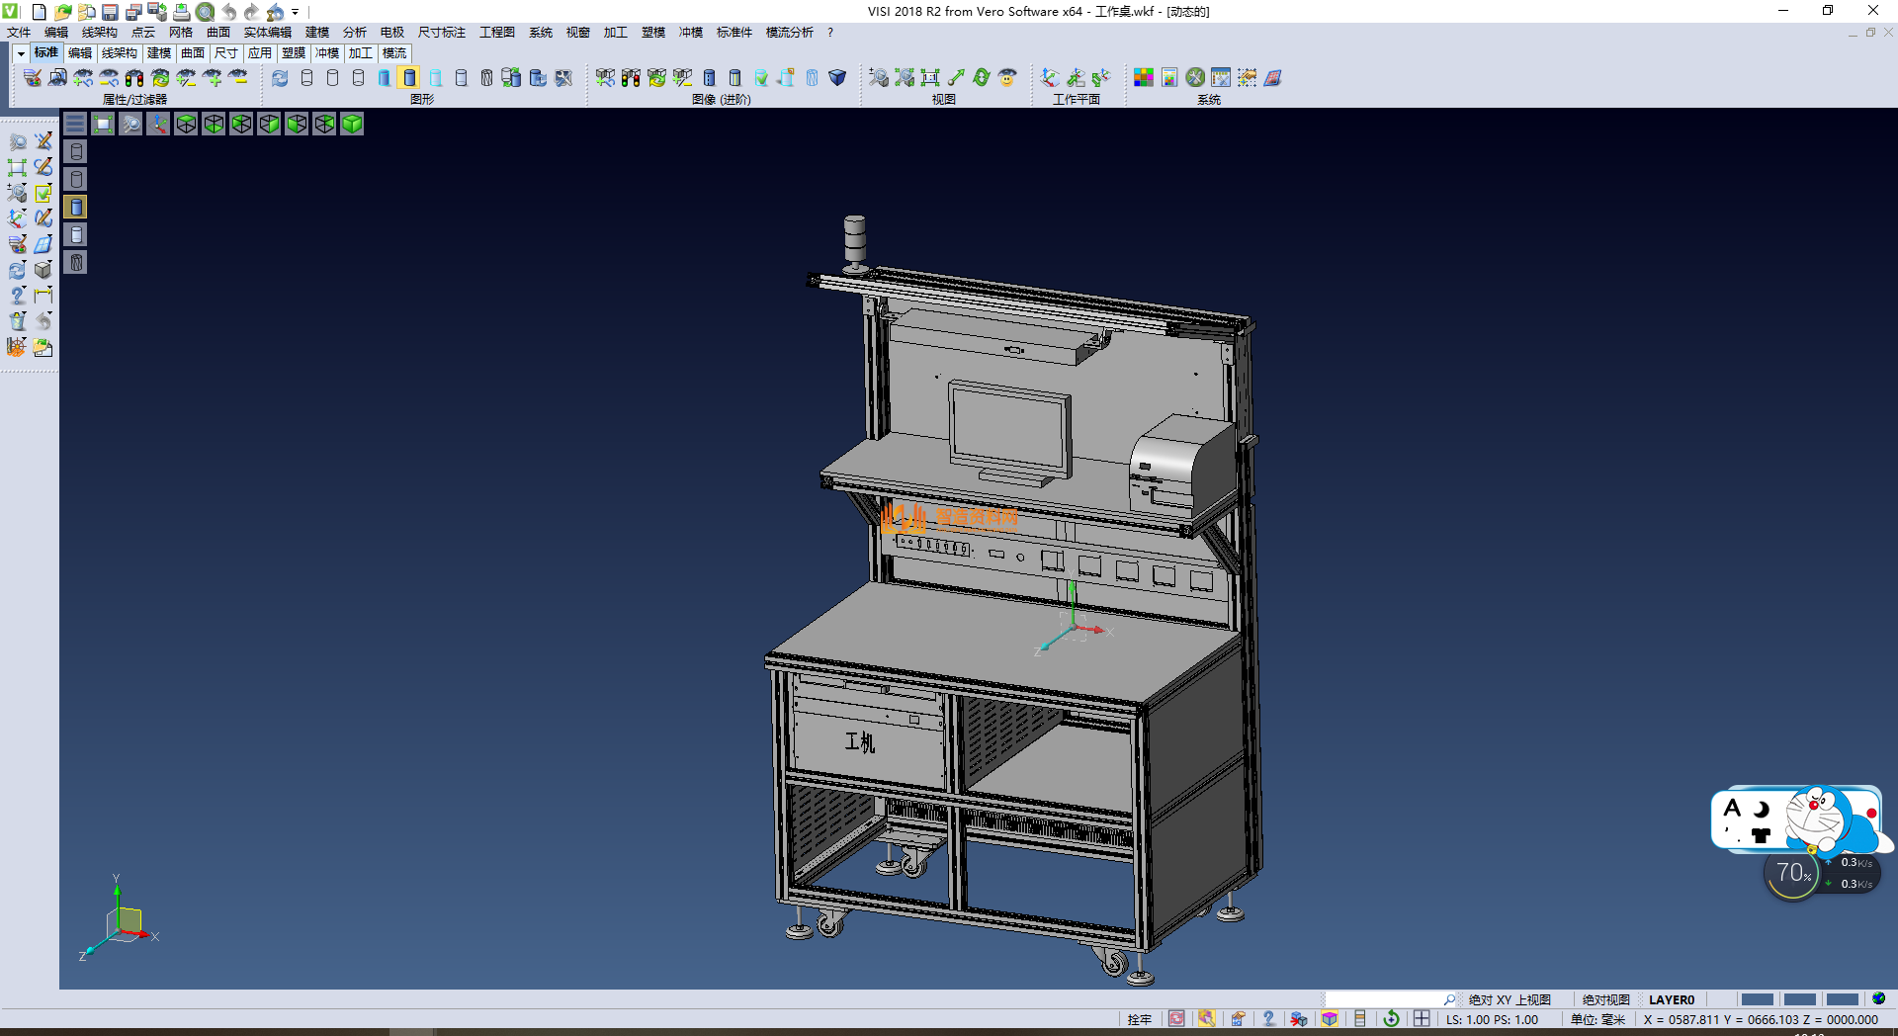Click the Save file icon in quick access toolbar
The width and height of the screenshot is (1898, 1036).
(x=110, y=12)
